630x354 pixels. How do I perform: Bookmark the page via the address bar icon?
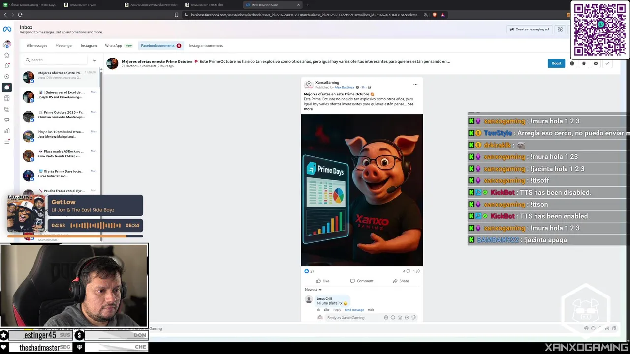coord(176,15)
